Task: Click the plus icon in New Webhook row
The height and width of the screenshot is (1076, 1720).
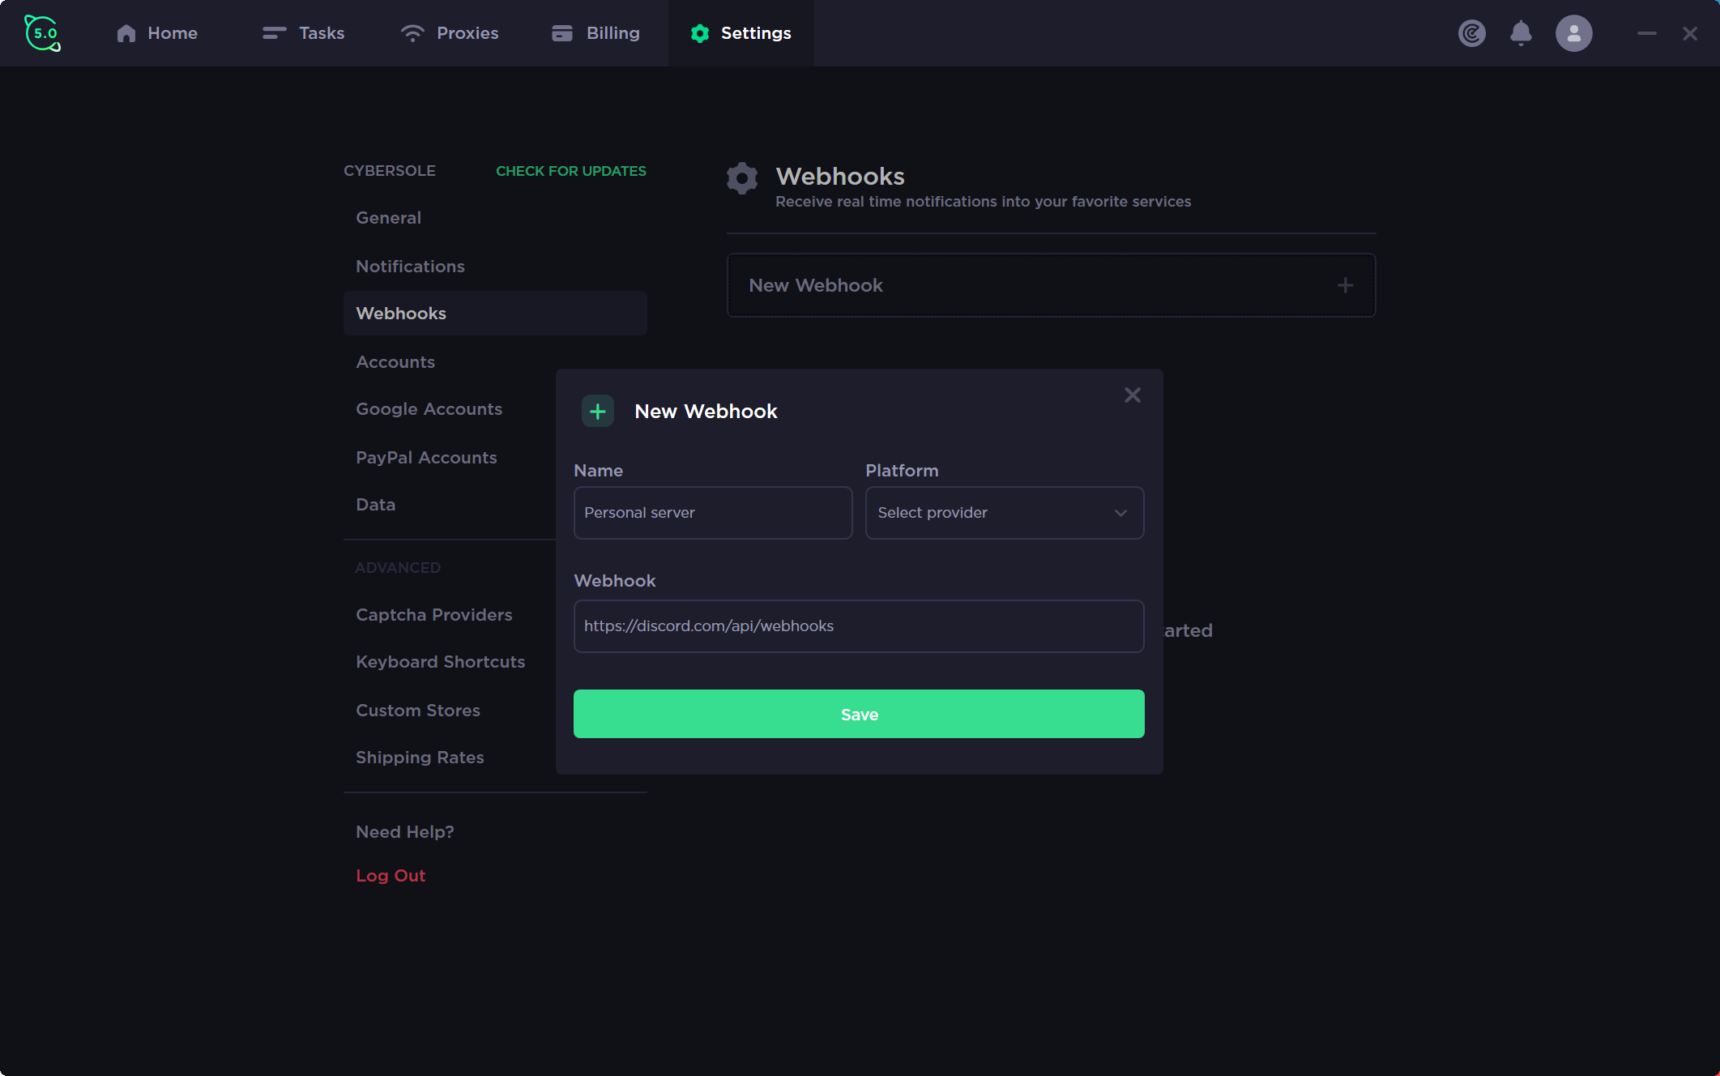Action: [1345, 285]
